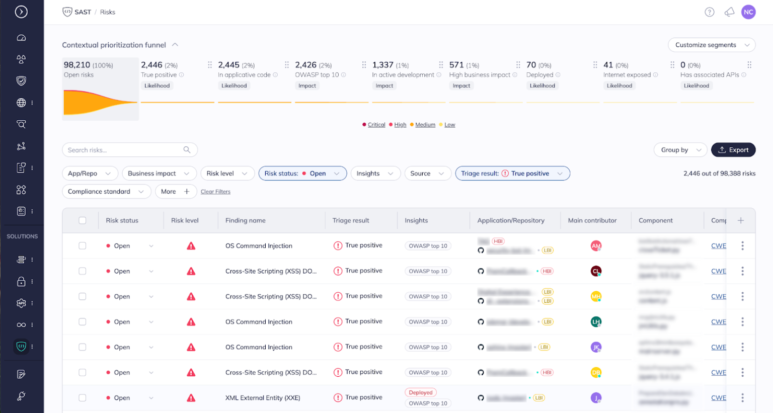Open the Group by dropdown
The width and height of the screenshot is (773, 413).
point(680,149)
